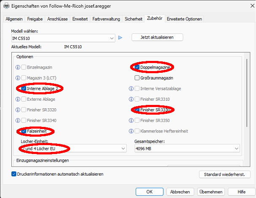This screenshot has height=198, width=256.
Task: Apply changes with Übernehmen button
Action: (211, 192)
